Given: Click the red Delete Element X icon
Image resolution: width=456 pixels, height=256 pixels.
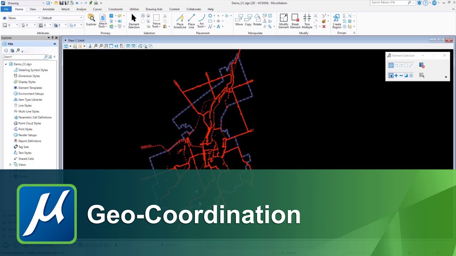Looking at the screenshot, I should click(x=324, y=27).
